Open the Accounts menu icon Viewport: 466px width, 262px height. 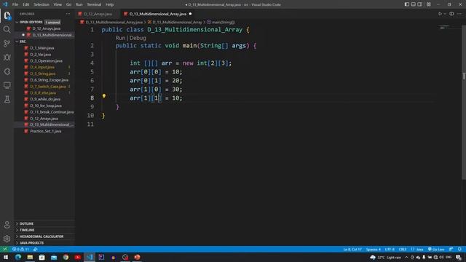tap(7, 225)
